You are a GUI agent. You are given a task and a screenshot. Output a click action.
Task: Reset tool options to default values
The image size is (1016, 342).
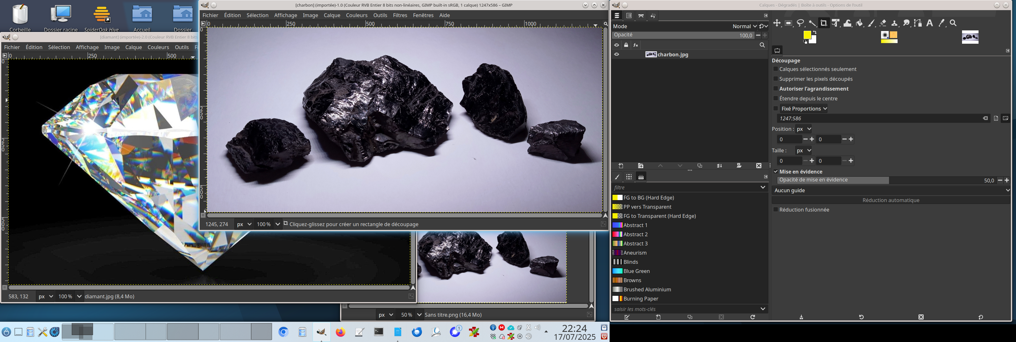coord(981,317)
